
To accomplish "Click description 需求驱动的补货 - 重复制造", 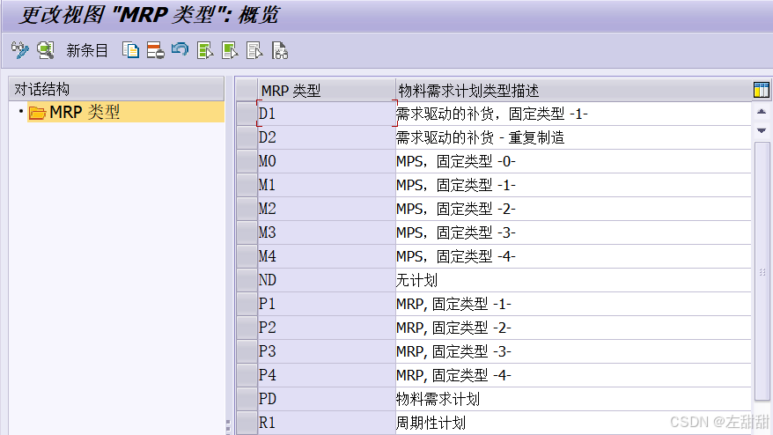I will pos(573,137).
